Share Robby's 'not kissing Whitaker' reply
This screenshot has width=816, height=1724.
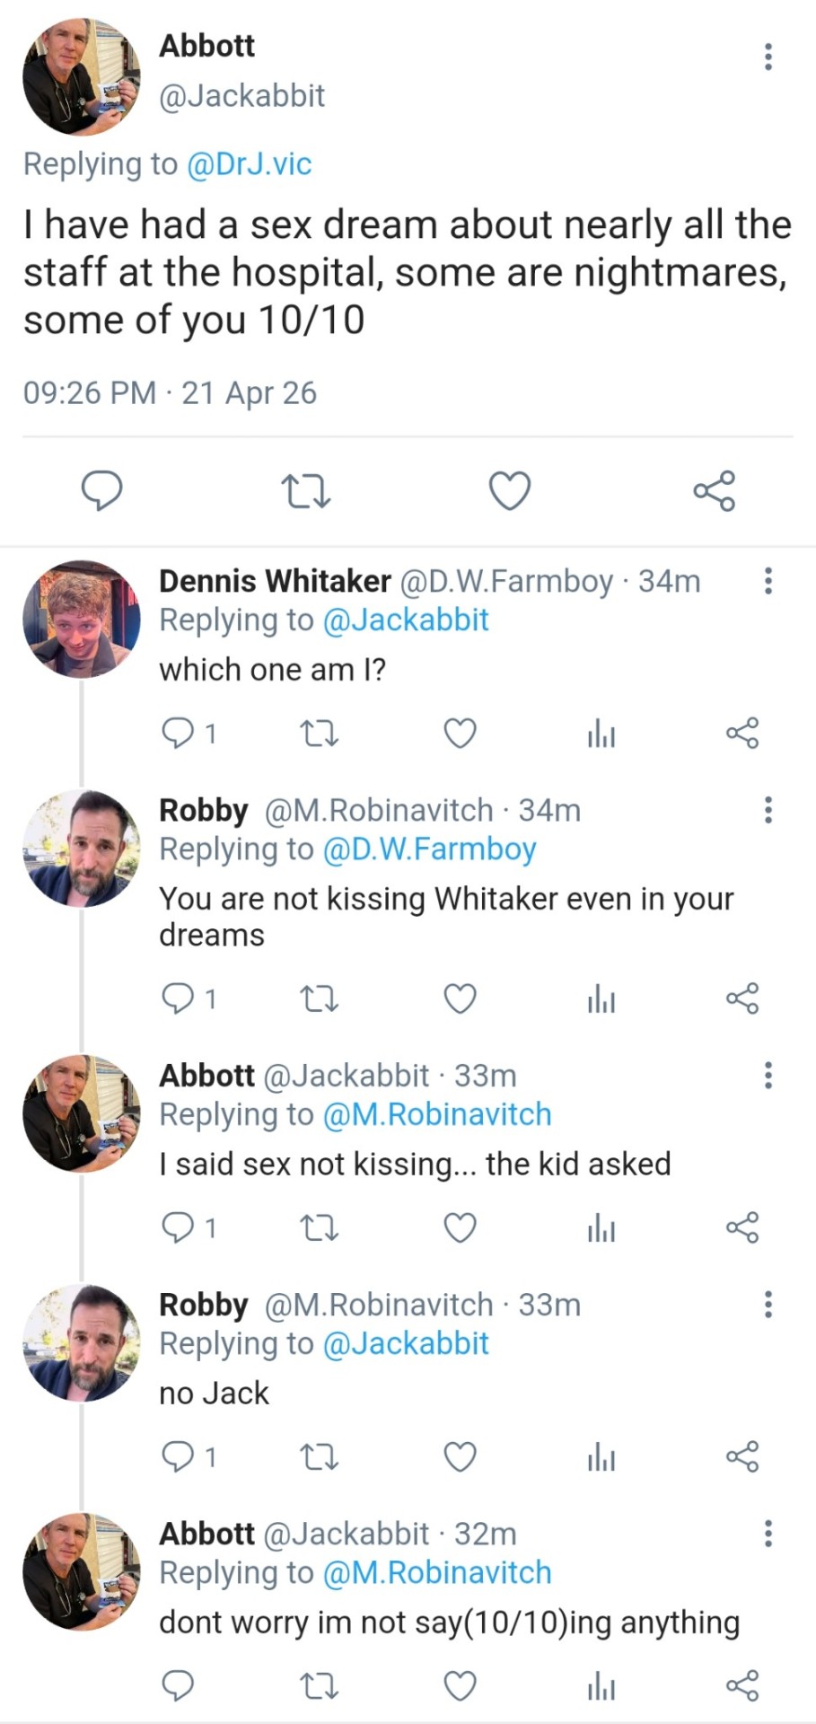[x=742, y=998]
